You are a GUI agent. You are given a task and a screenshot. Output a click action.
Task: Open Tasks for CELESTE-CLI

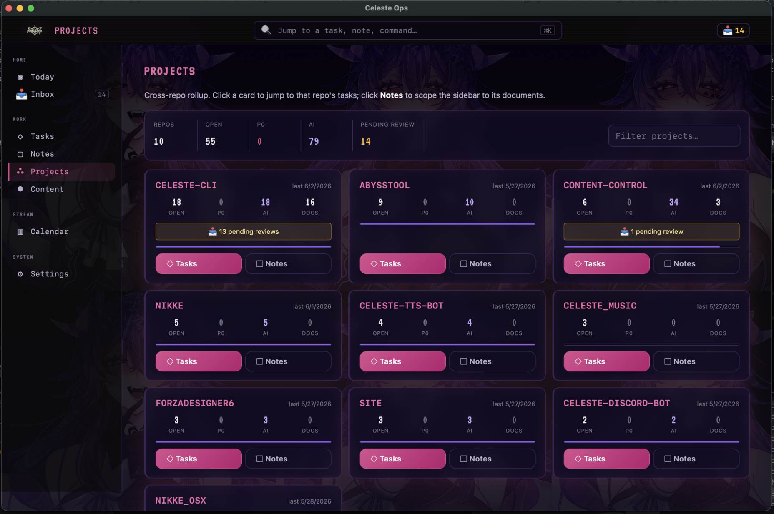click(199, 263)
